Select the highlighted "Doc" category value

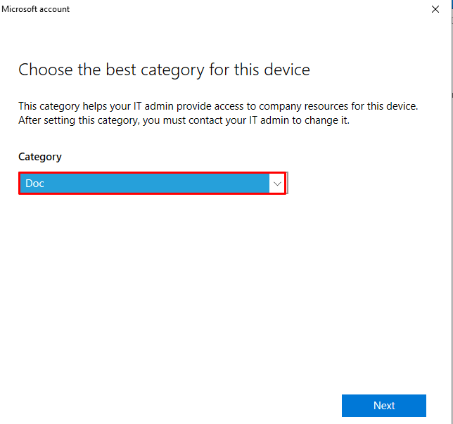coord(35,184)
